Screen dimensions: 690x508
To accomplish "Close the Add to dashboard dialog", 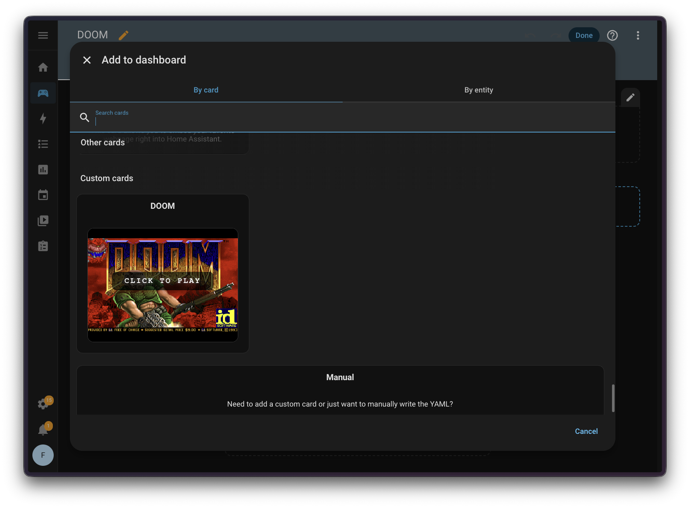I will point(87,60).
